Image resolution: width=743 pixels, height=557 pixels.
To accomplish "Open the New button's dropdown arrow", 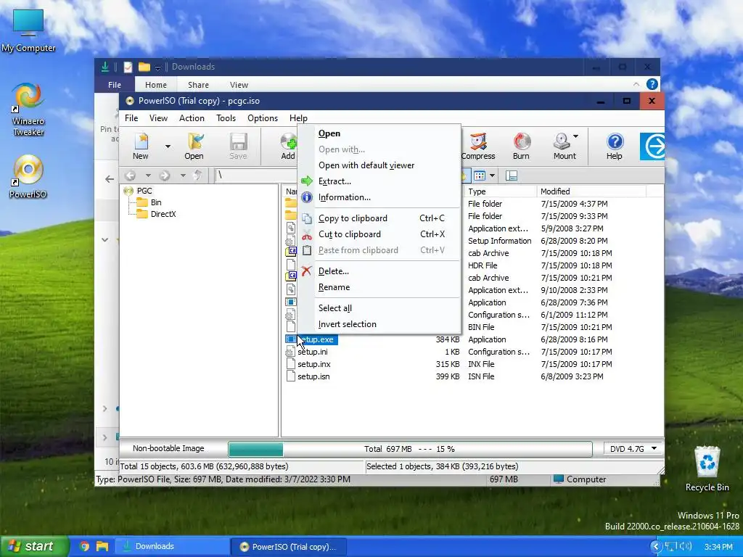I will point(168,147).
